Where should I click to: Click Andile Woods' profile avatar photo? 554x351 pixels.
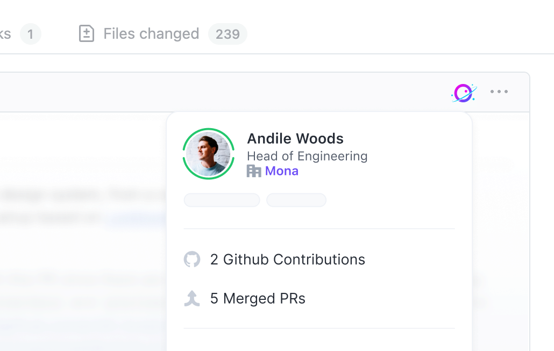(209, 154)
